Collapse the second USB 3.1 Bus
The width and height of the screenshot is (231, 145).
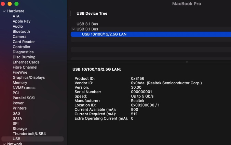click(73, 29)
